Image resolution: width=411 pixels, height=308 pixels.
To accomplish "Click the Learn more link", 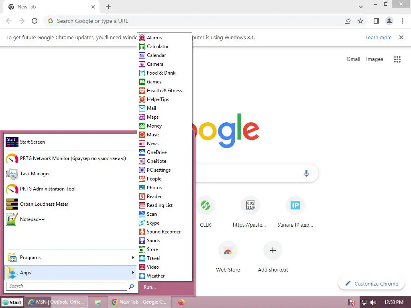I will 378,37.
